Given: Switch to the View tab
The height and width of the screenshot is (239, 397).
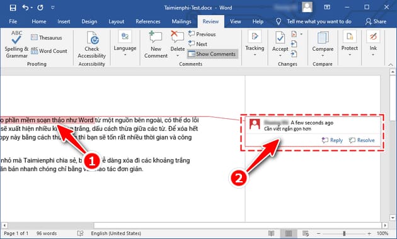Looking at the screenshot, I should pyautogui.click(x=235, y=21).
